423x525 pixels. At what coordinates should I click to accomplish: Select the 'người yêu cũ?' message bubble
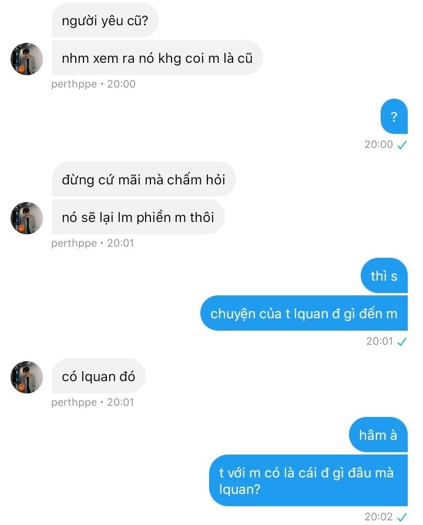click(105, 21)
